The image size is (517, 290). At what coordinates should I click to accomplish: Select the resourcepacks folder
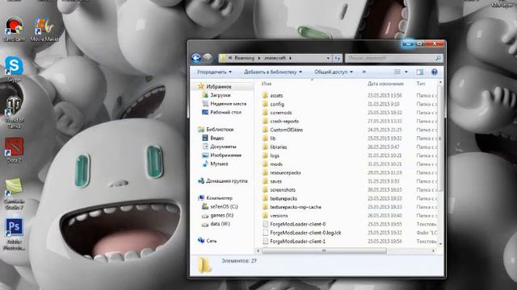click(x=285, y=172)
